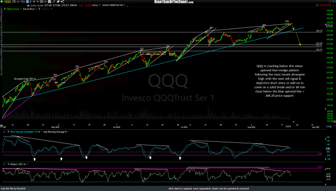Click the 246.95 price level label
This screenshot has height=191, width=336.
[x=319, y=50]
